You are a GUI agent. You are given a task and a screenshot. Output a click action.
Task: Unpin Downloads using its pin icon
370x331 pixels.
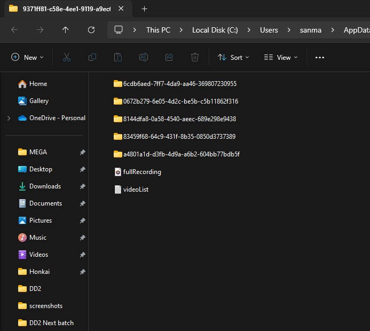click(82, 186)
